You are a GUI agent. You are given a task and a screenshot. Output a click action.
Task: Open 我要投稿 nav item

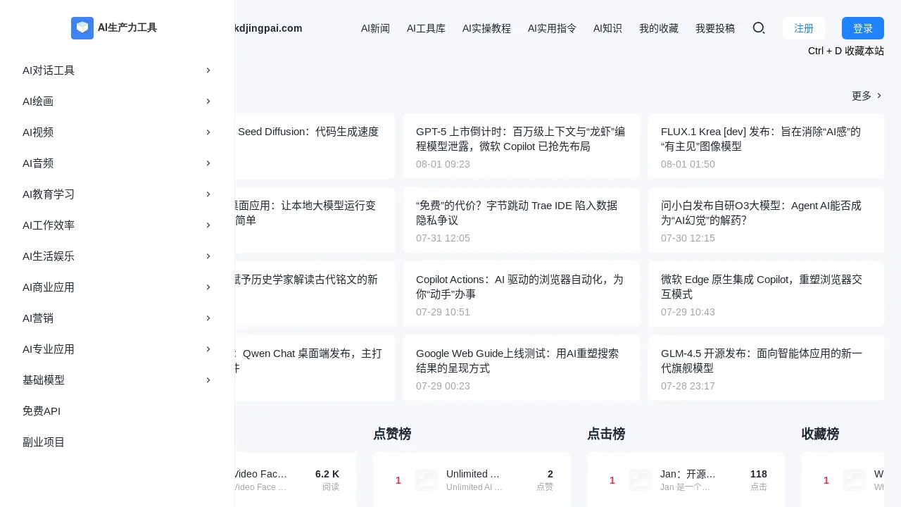(x=715, y=28)
